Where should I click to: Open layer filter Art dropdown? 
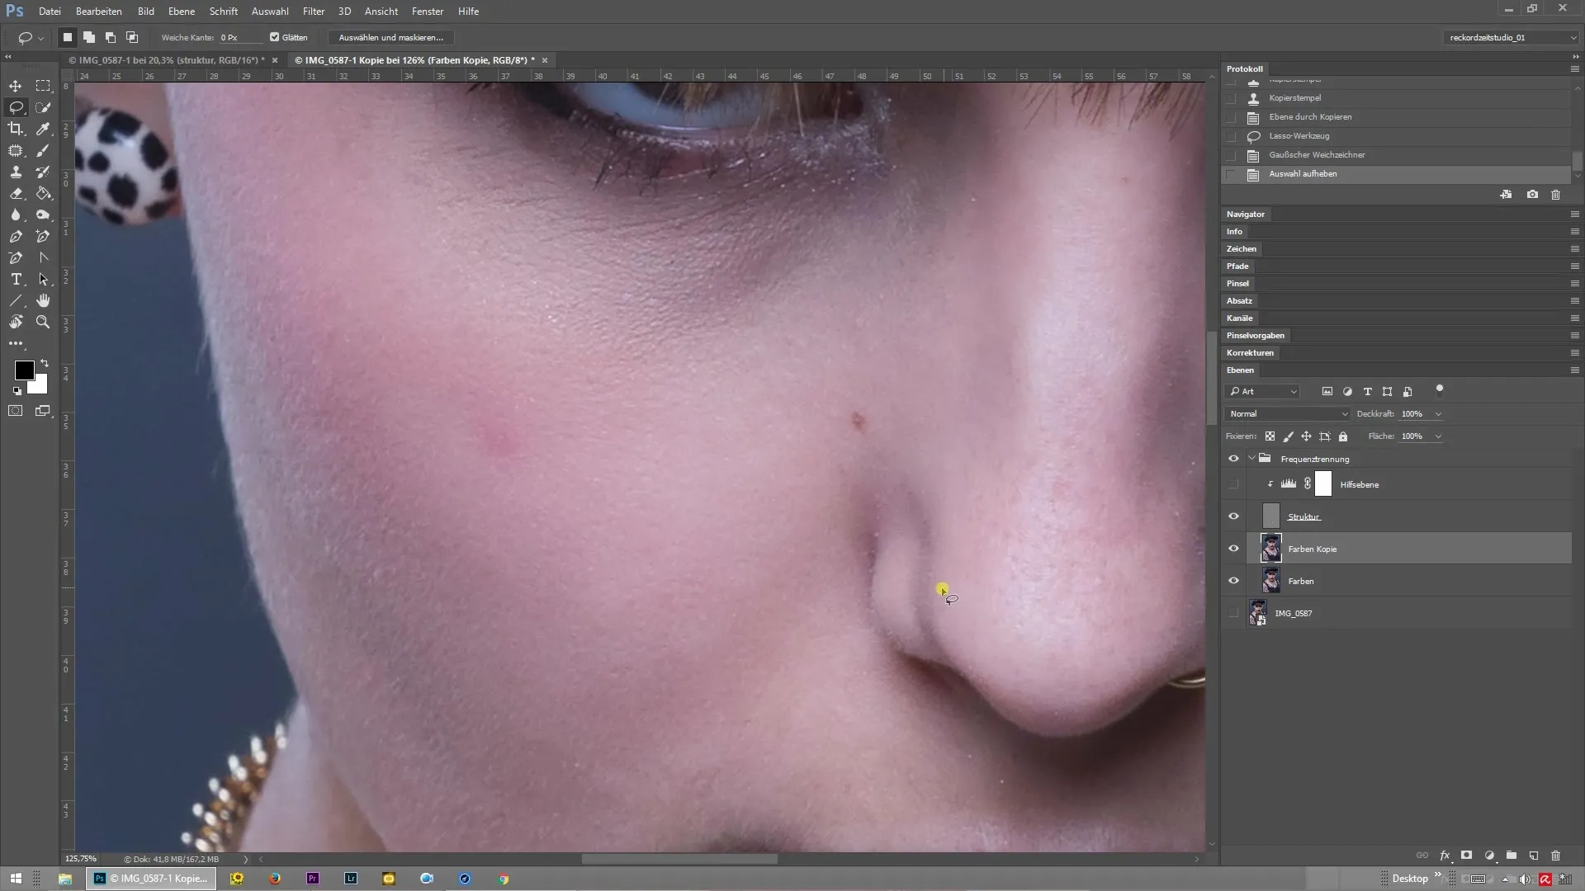1262,392
